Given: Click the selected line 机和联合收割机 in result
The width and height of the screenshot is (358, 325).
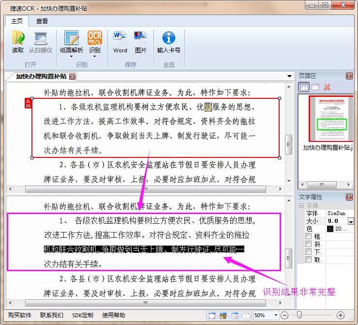Looking at the screenshot, I should click(x=144, y=249).
